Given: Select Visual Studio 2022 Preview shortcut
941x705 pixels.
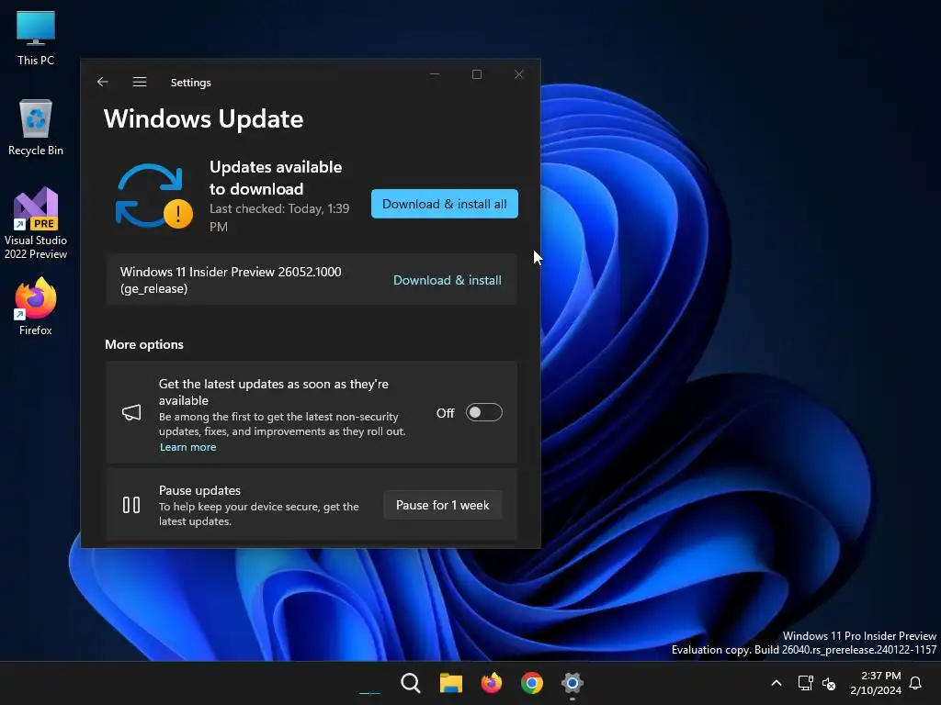Looking at the screenshot, I should pyautogui.click(x=36, y=224).
